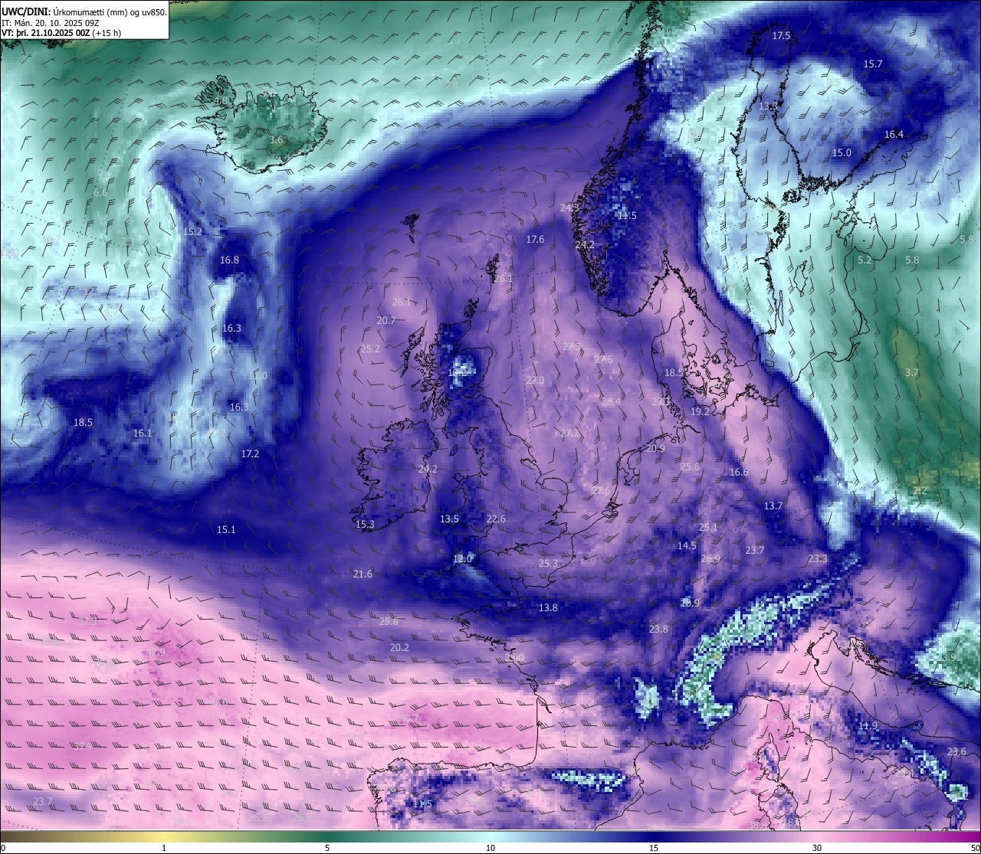Click the 15.0 value over the Gulf of Bothnia
The height and width of the screenshot is (854, 981).
[842, 152]
